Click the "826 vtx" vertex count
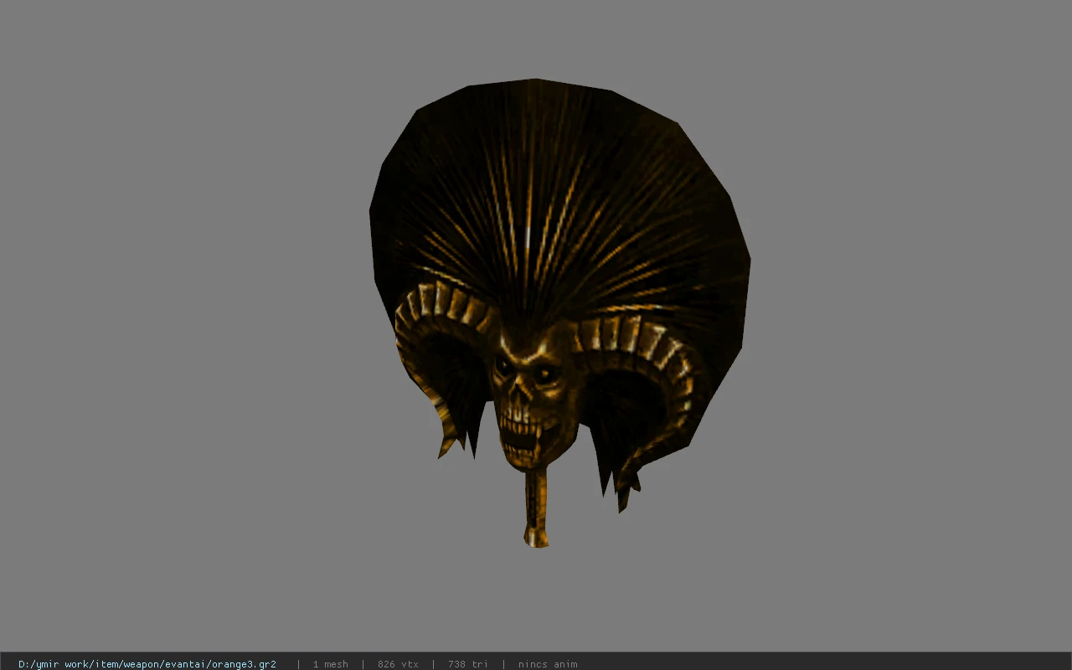This screenshot has width=1072, height=670. tap(398, 664)
